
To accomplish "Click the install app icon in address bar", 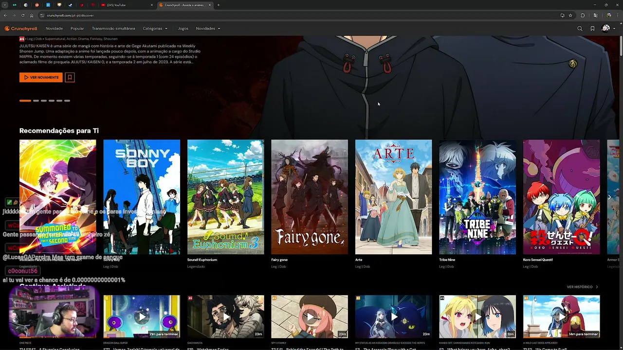I will 562,16.
